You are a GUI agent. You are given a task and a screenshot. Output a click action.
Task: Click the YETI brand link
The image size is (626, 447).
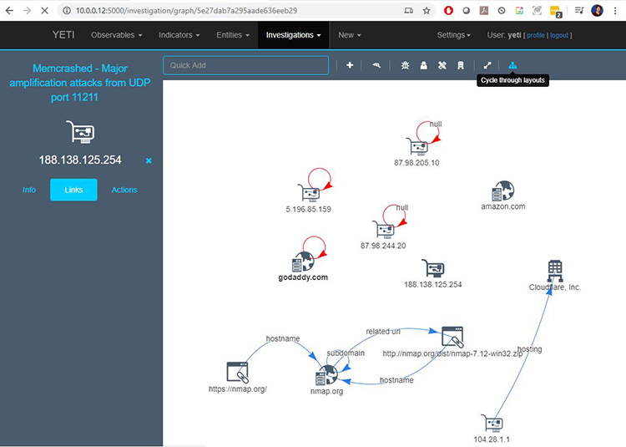pyautogui.click(x=63, y=35)
